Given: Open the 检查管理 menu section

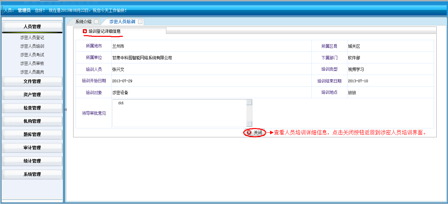Looking at the screenshot, I should pos(32,108).
